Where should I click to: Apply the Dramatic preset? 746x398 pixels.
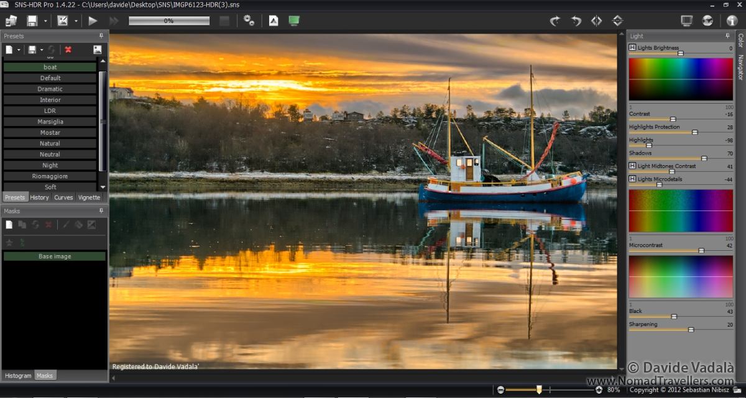coord(50,89)
